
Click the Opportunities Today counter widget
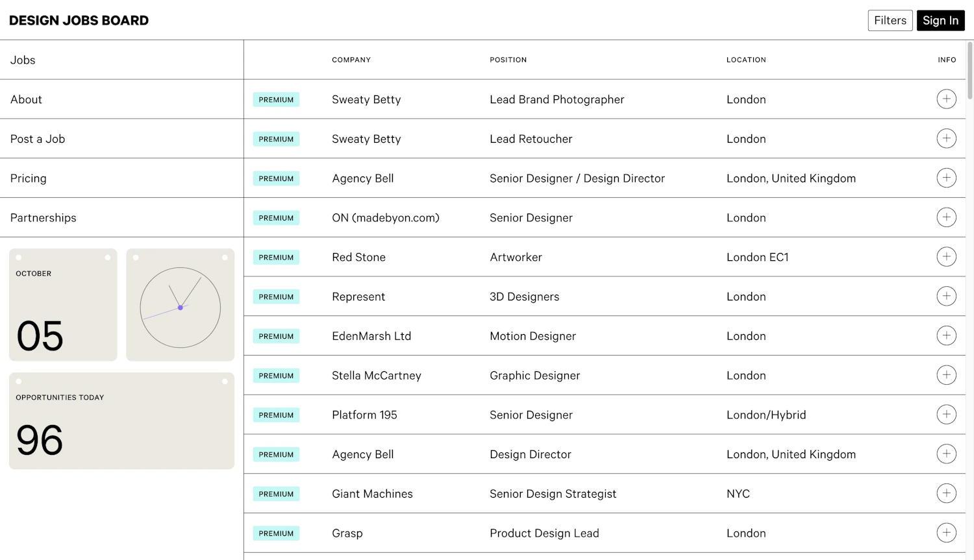(x=121, y=420)
